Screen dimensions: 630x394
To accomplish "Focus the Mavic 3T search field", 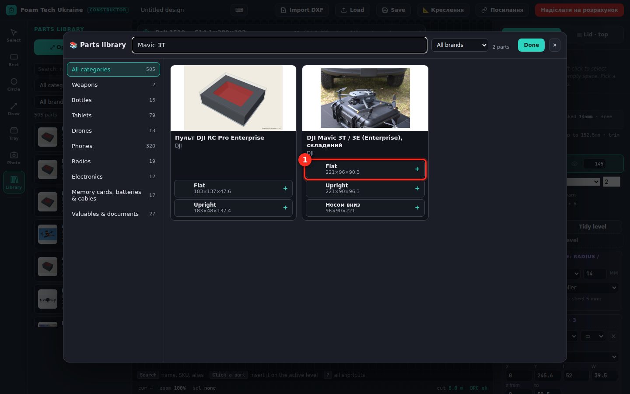I will [280, 45].
